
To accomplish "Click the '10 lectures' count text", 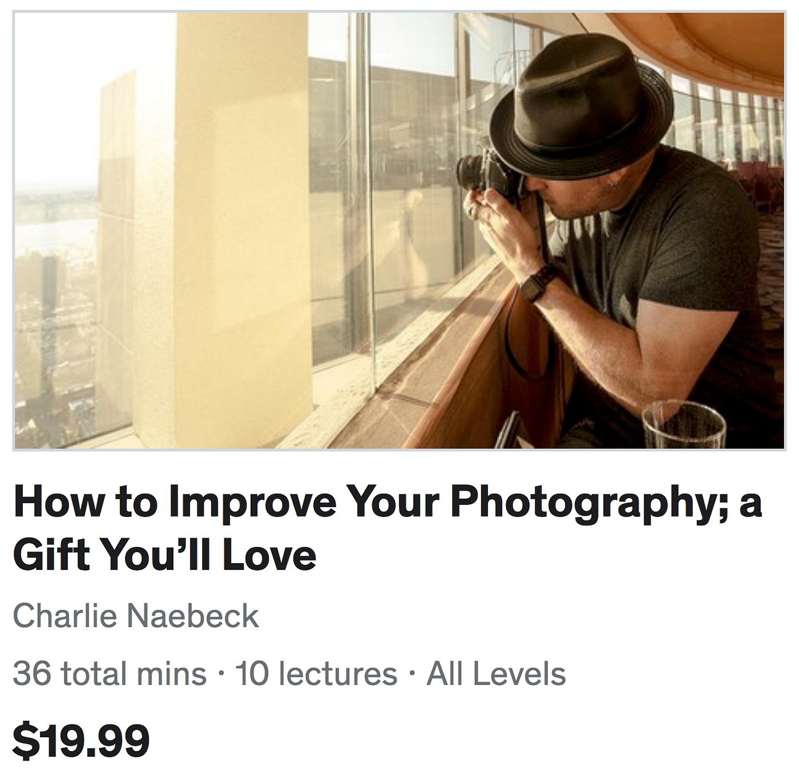I will click(x=316, y=673).
